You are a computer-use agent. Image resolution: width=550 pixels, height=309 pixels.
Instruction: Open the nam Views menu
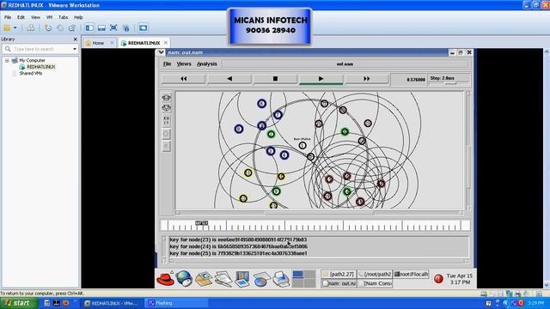coord(184,64)
